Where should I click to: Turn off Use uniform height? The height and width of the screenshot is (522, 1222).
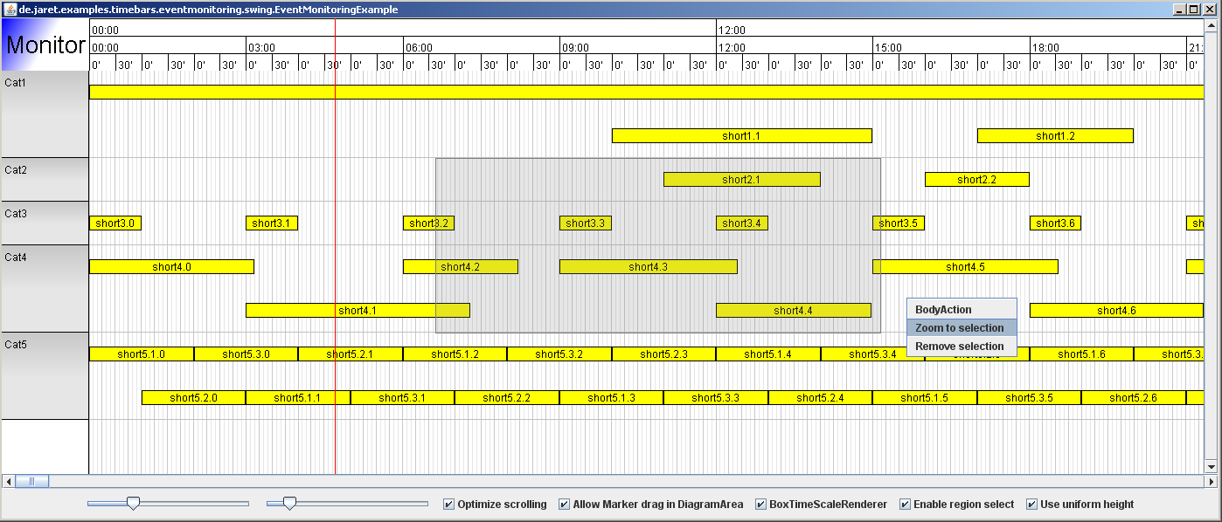(x=1032, y=505)
